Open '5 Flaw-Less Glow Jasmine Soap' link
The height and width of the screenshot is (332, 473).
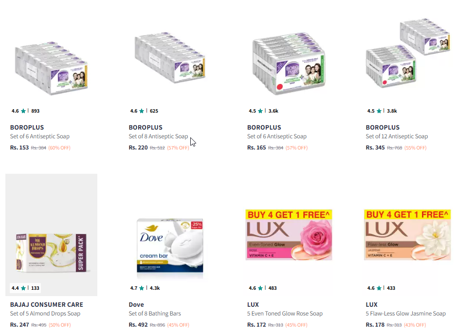[x=406, y=314]
